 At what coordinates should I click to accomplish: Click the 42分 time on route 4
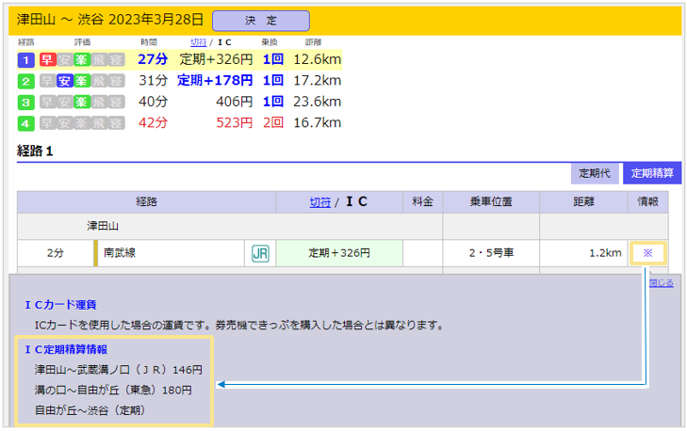click(x=153, y=122)
